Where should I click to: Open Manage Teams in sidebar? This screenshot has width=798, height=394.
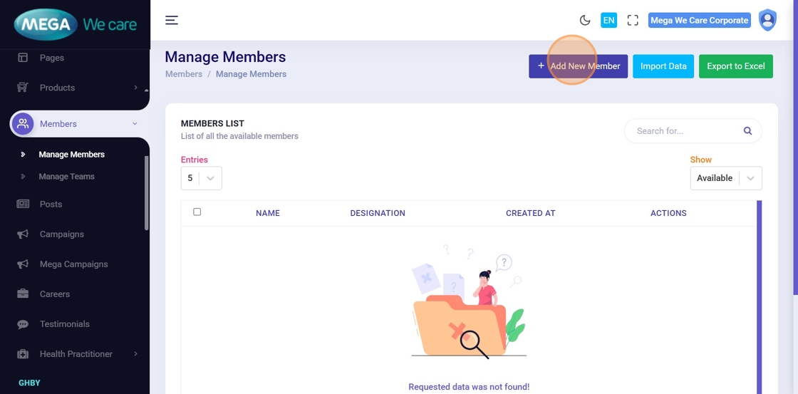point(66,177)
